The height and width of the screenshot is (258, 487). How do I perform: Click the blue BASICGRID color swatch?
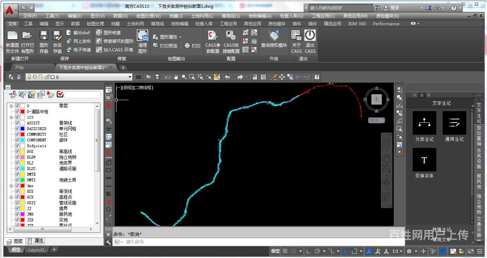(x=22, y=129)
